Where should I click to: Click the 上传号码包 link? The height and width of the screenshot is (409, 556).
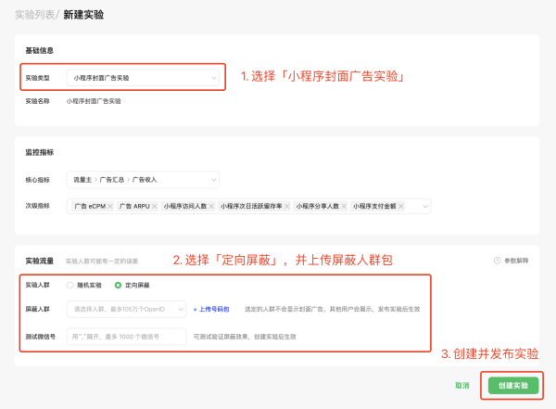(211, 309)
